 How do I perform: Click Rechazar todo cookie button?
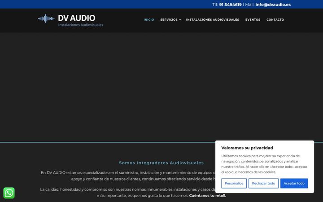[x=263, y=183]
